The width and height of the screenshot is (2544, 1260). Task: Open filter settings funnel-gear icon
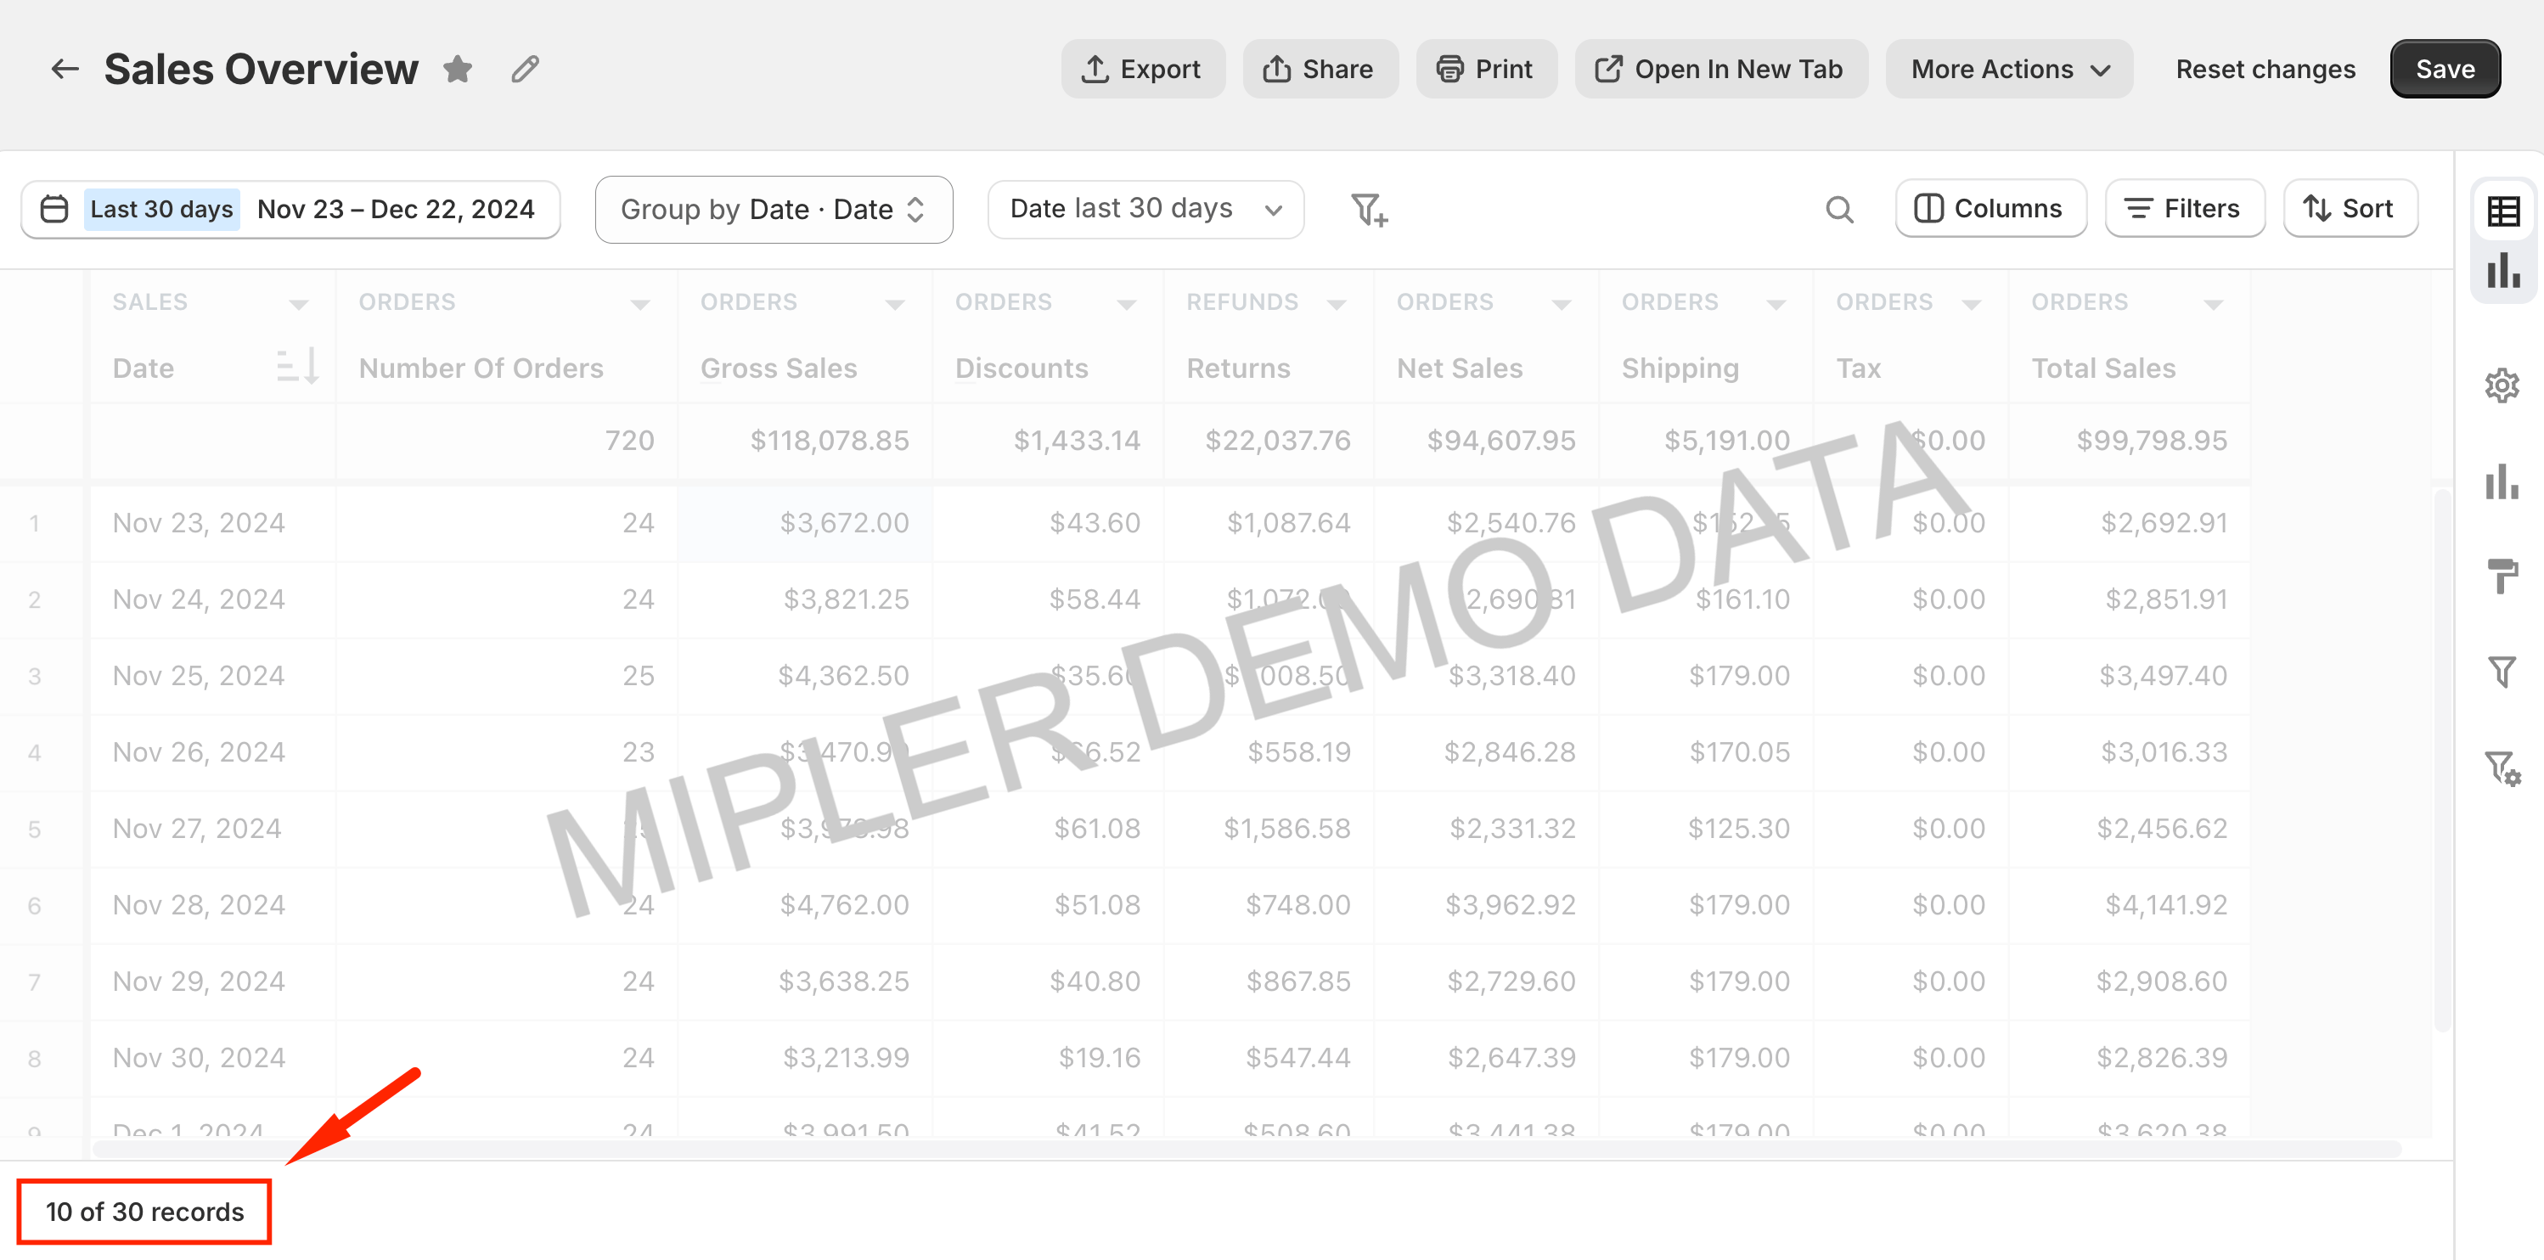click(2502, 768)
